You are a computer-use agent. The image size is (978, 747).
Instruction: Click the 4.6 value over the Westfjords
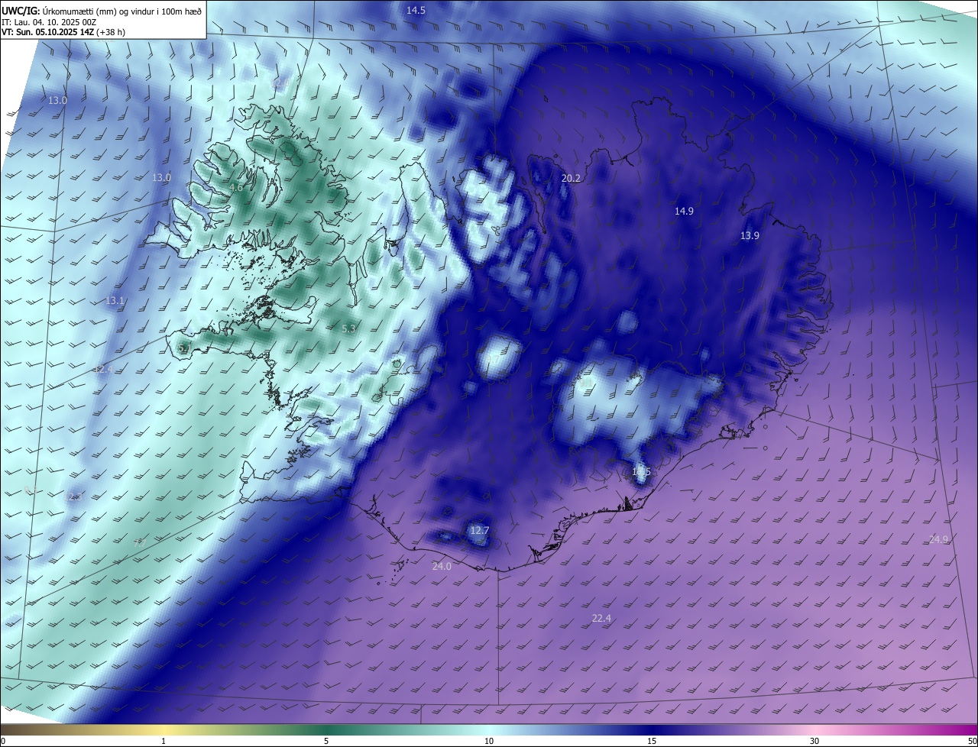point(236,188)
